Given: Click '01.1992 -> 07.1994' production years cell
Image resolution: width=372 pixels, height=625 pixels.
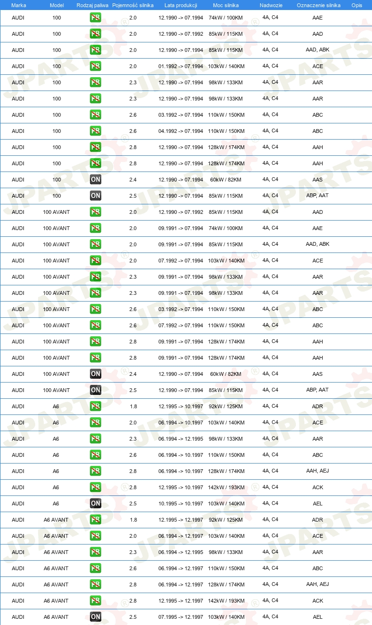Looking at the screenshot, I should (181, 66).
